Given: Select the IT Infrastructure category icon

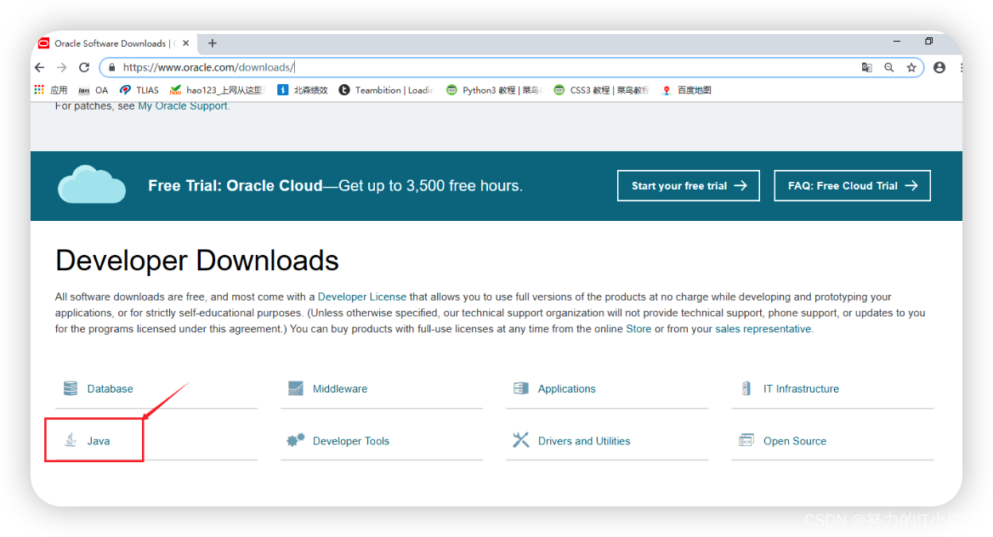Looking at the screenshot, I should (746, 387).
